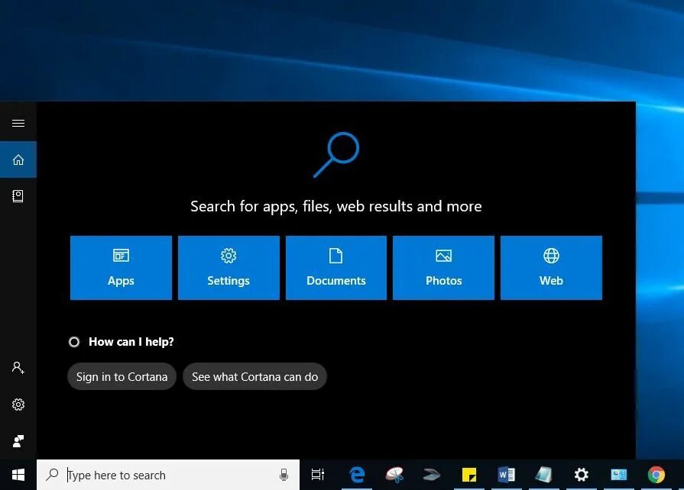
Task: Open Microsoft Word from taskbar
Action: coord(507,474)
